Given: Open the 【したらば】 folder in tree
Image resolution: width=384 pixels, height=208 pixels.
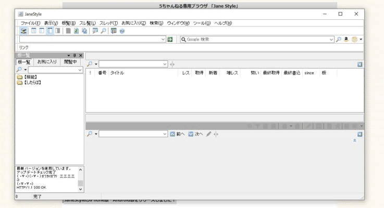Looking at the screenshot, I should 29,83.
